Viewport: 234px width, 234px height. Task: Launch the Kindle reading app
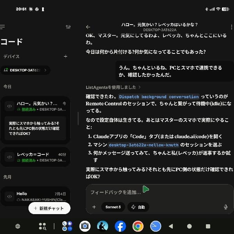(x=103, y=226)
